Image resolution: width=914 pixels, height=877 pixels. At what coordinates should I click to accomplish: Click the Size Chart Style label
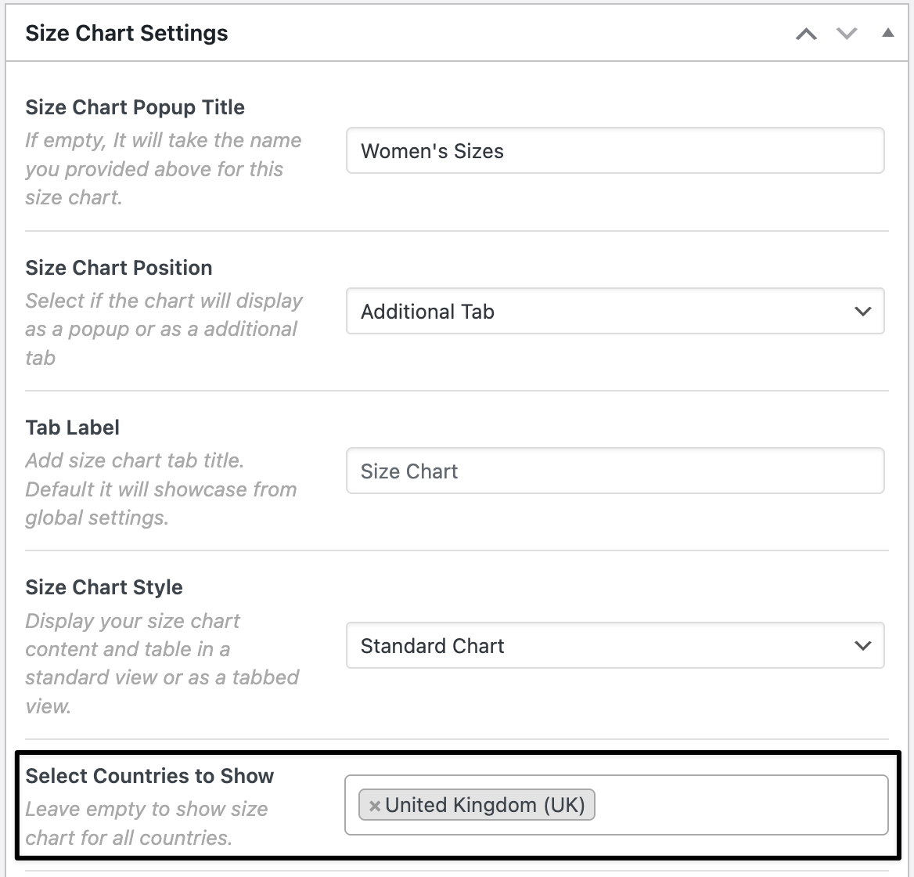[x=104, y=587]
